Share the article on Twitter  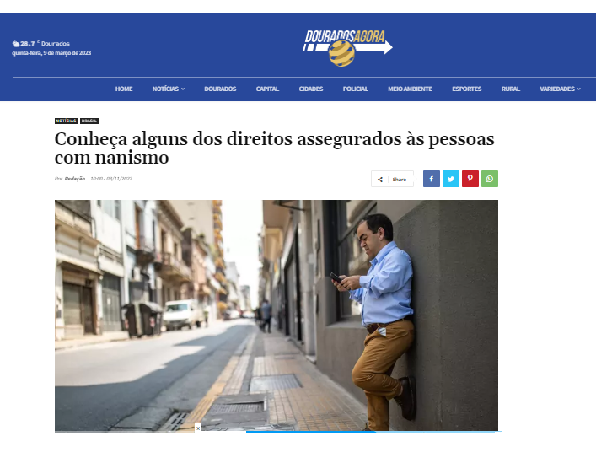tap(451, 179)
